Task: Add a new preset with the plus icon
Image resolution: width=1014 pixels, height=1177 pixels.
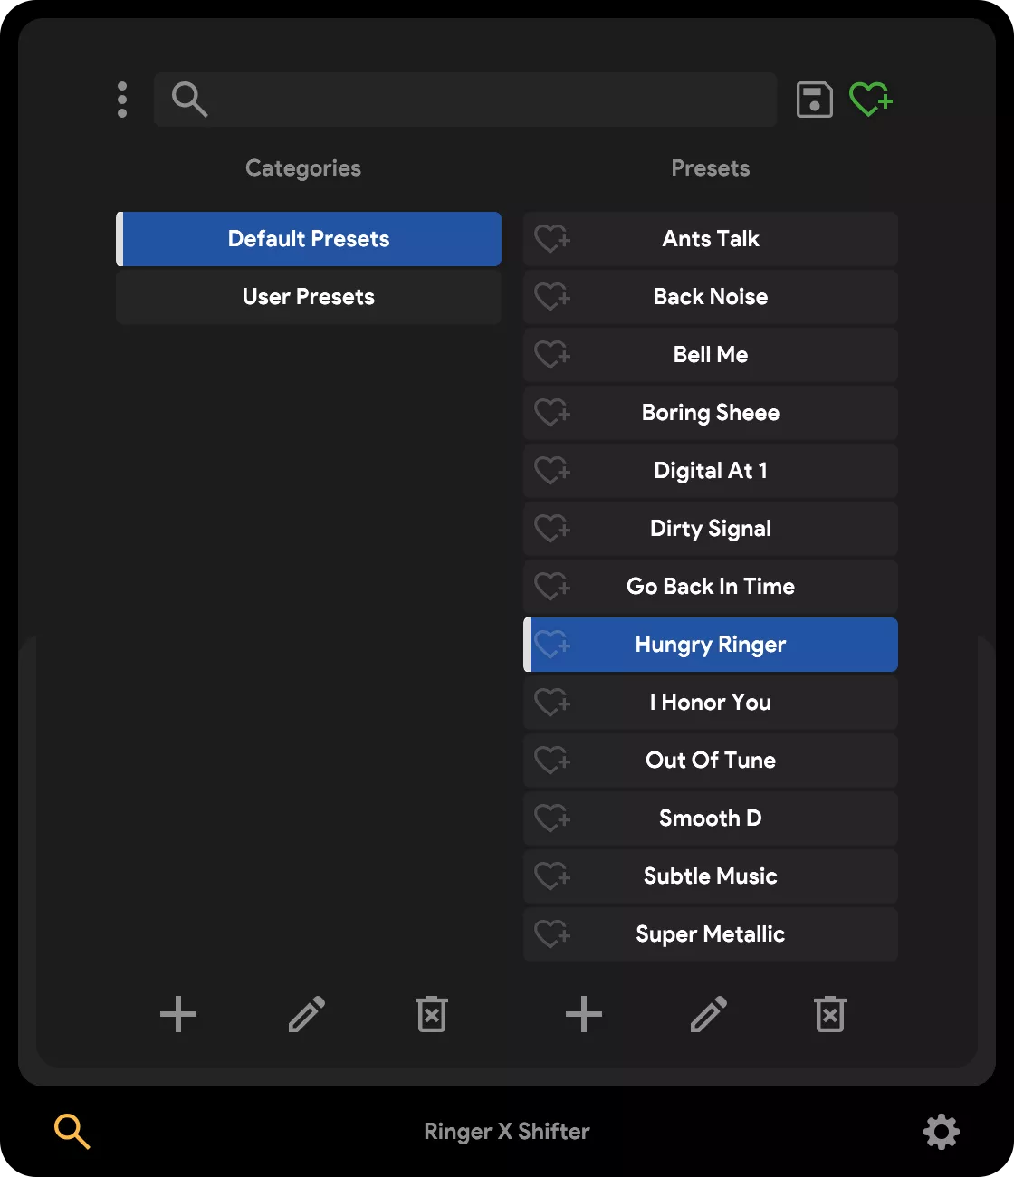Action: pyautogui.click(x=583, y=1014)
